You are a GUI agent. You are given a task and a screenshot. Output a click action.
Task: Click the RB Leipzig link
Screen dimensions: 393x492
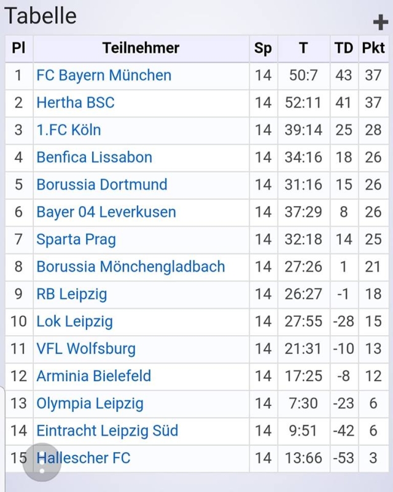[x=72, y=294]
